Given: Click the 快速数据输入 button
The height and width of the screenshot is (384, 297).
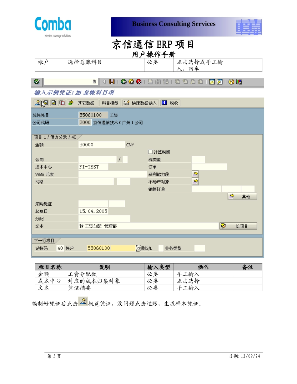Looking at the screenshot, I should point(140,103).
